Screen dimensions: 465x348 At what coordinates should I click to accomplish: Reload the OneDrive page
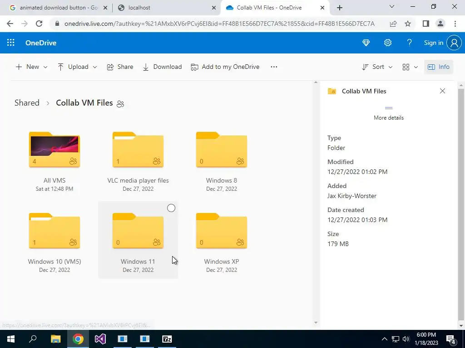pos(39,24)
